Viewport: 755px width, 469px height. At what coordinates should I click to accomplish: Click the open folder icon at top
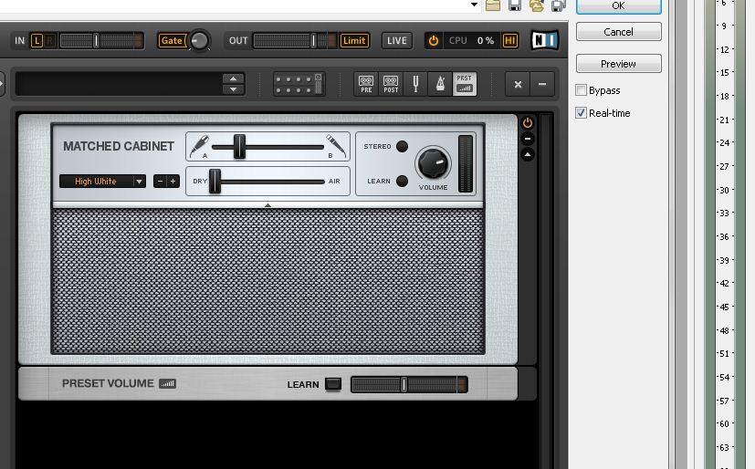(x=493, y=5)
